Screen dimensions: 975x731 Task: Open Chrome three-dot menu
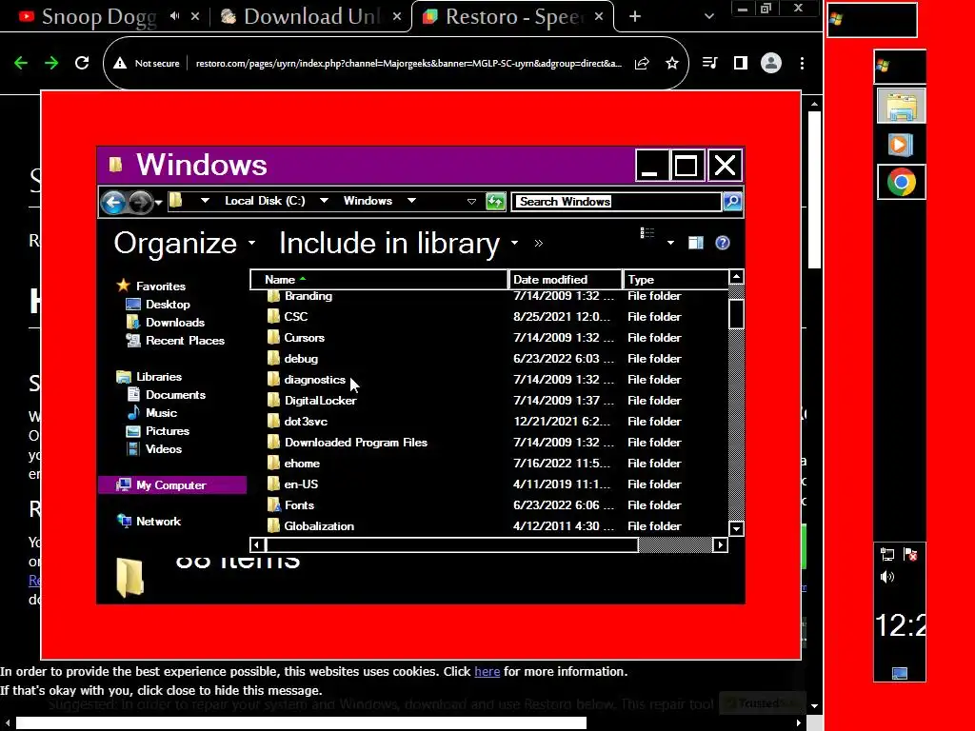(x=802, y=63)
